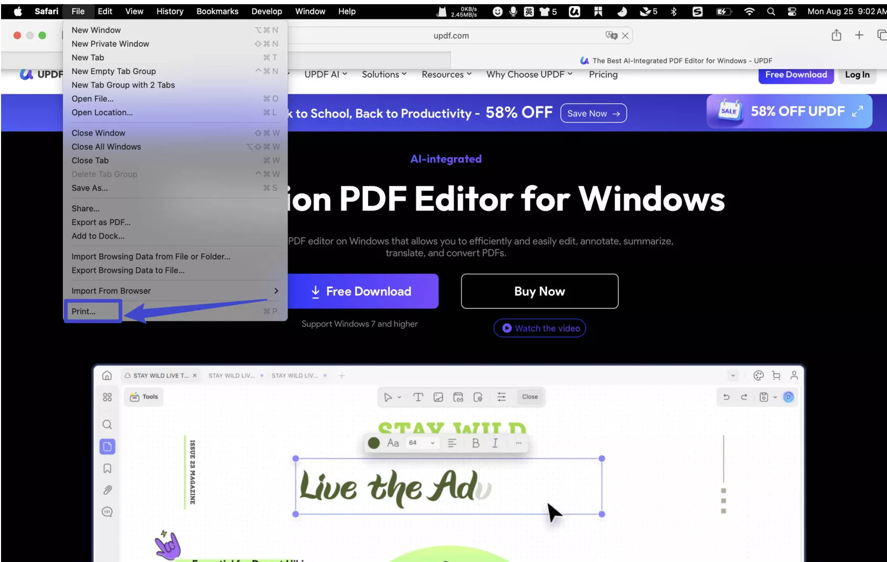
Task: Click the Watch the video button
Action: click(539, 328)
